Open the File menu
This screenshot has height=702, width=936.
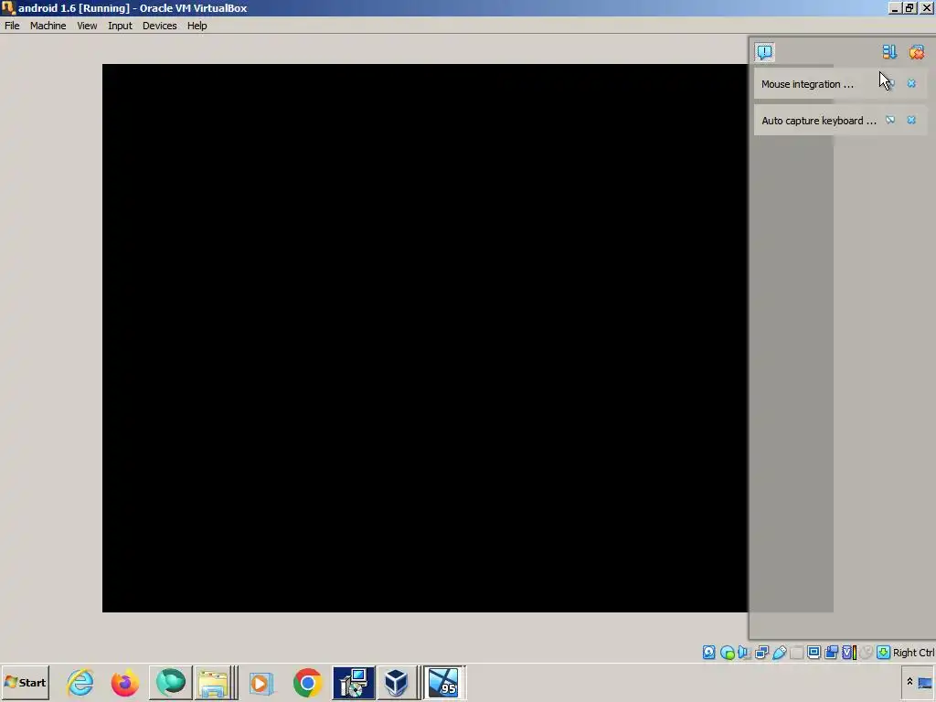12,26
